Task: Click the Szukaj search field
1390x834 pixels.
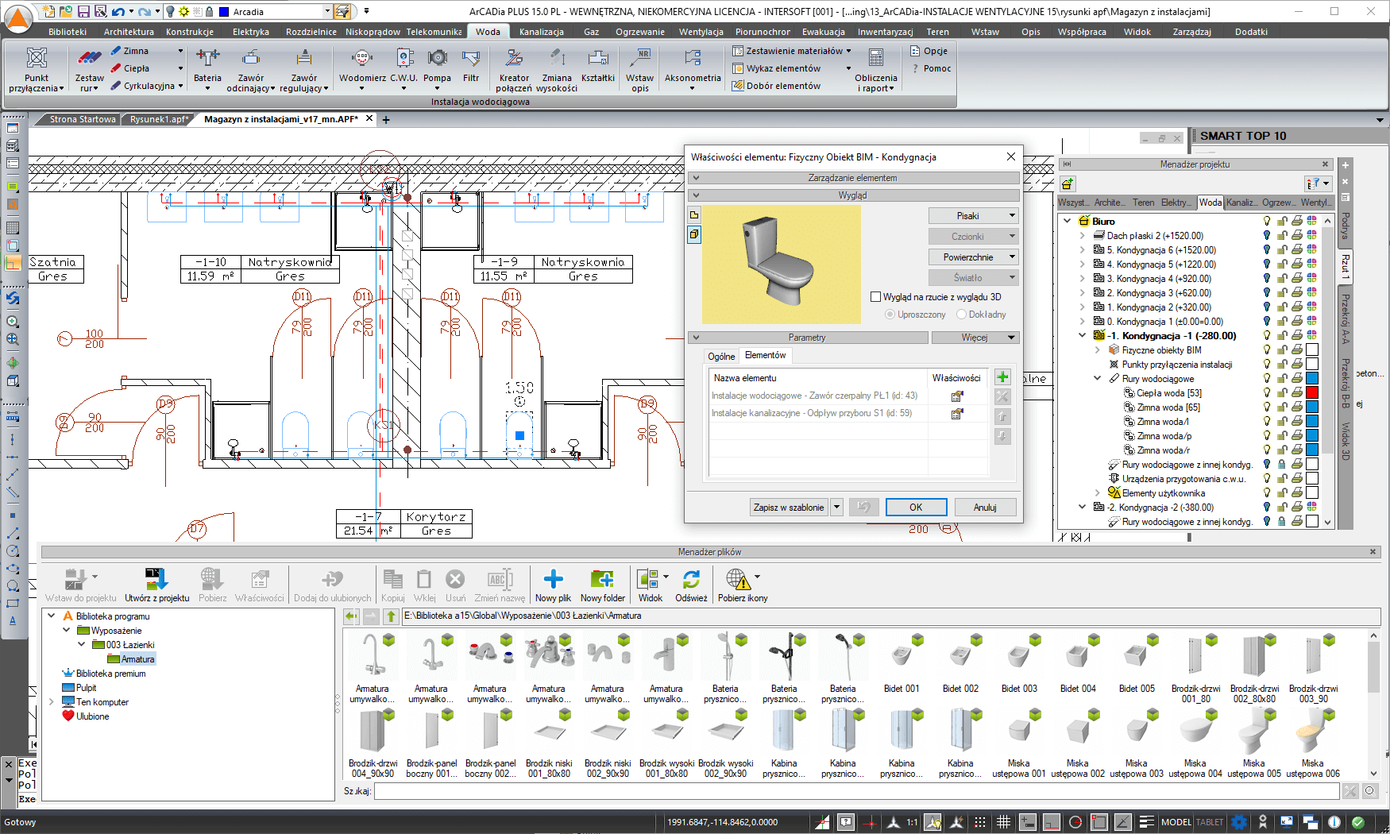Action: (x=856, y=791)
